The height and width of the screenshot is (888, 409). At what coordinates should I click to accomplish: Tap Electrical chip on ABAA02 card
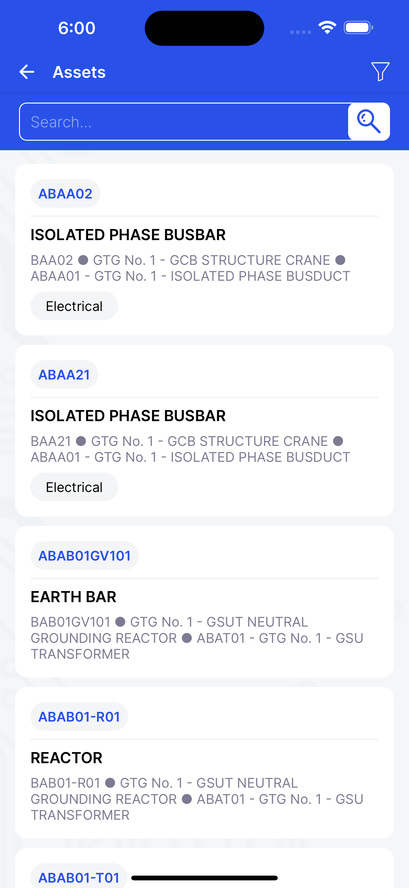(75, 306)
